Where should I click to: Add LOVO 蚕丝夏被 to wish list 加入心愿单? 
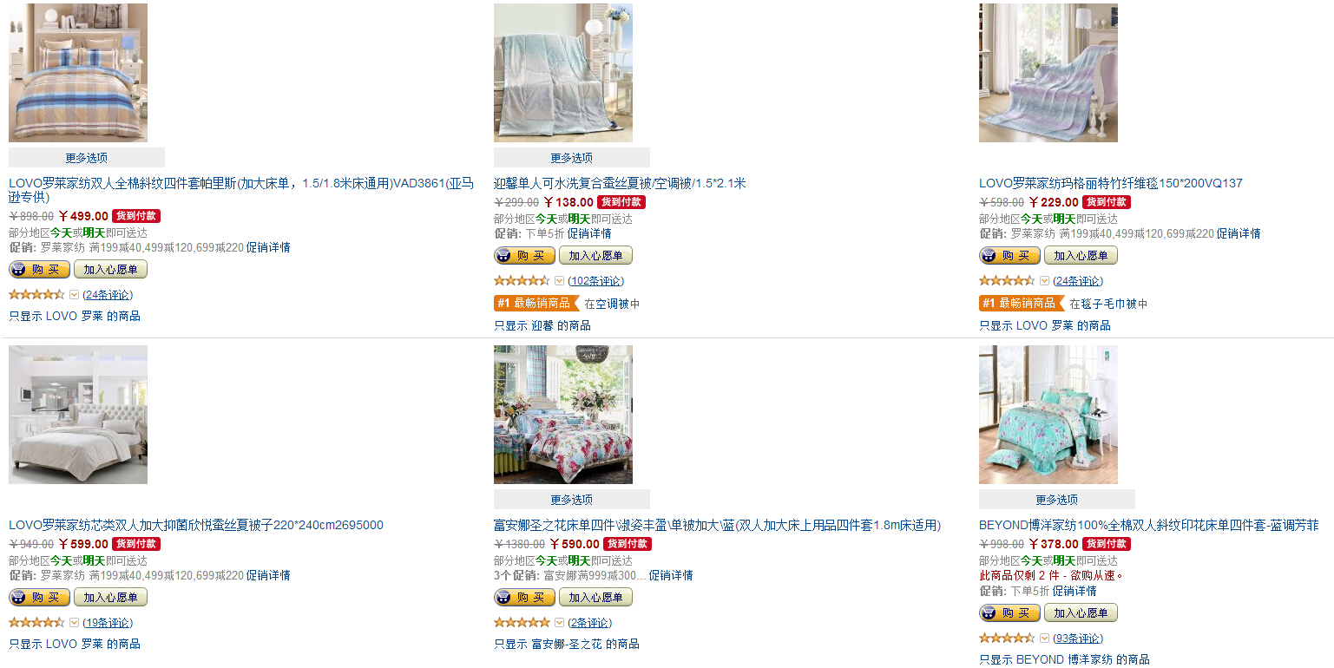[x=110, y=597]
